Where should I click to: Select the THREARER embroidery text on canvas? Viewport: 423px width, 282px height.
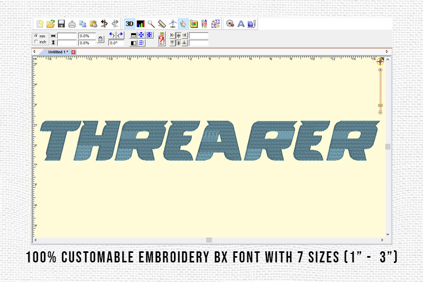pyautogui.click(x=210, y=141)
